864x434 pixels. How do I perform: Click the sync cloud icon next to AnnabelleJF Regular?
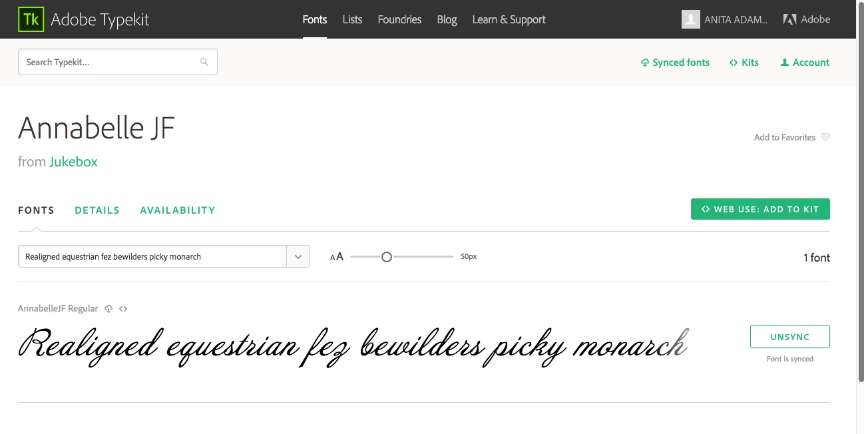[x=108, y=309]
